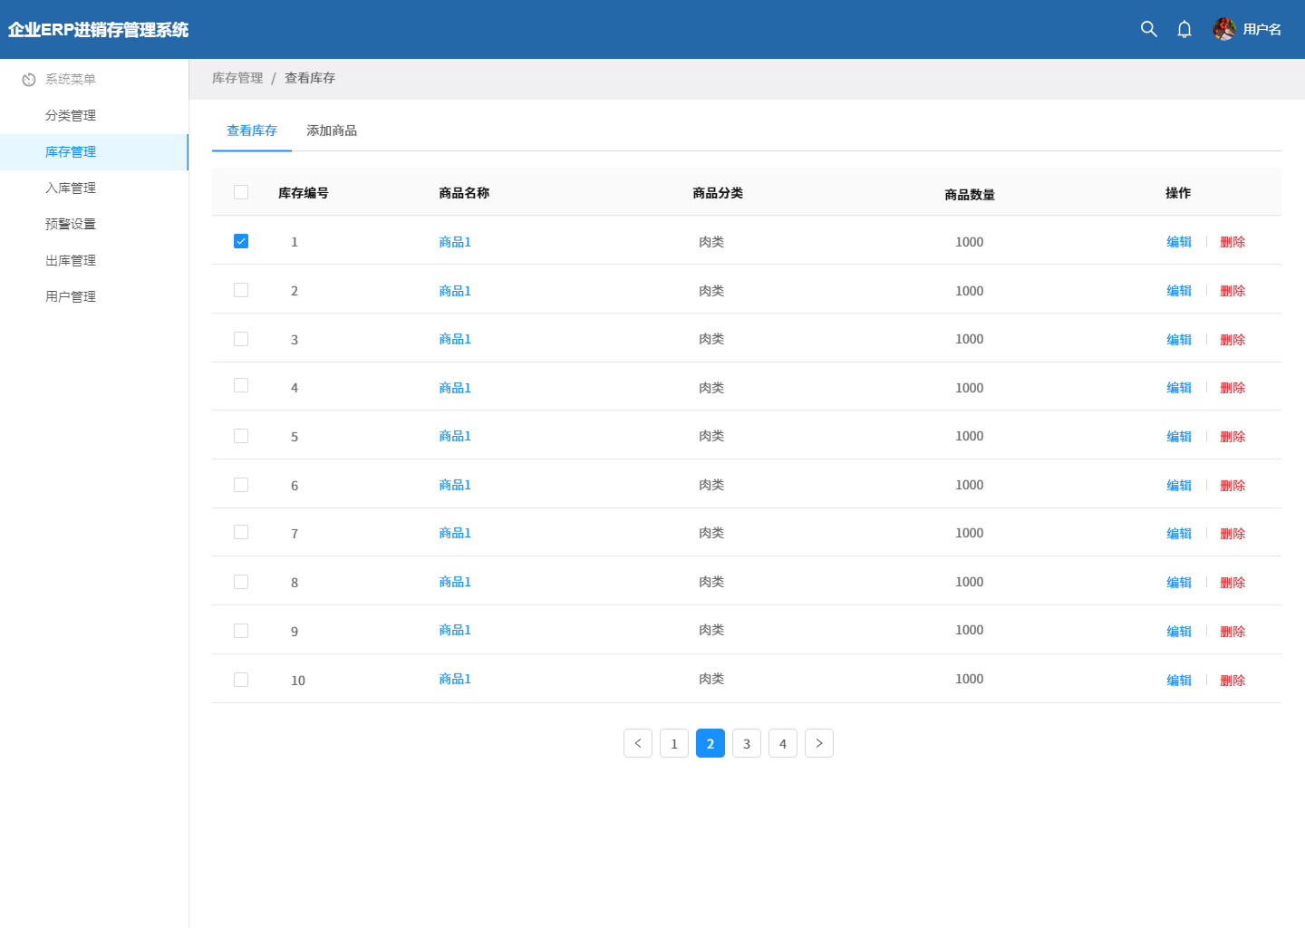Select current page 2 button

click(710, 743)
